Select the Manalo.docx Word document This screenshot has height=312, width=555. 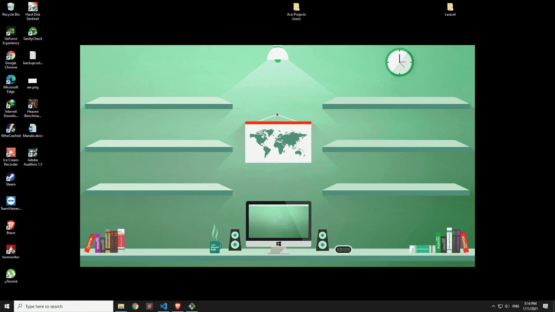point(33,131)
